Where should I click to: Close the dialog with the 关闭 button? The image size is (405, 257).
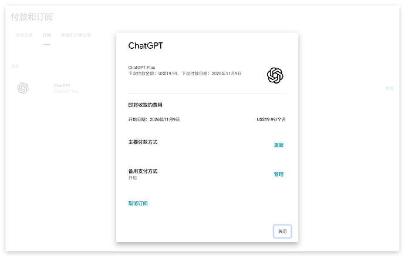click(282, 231)
